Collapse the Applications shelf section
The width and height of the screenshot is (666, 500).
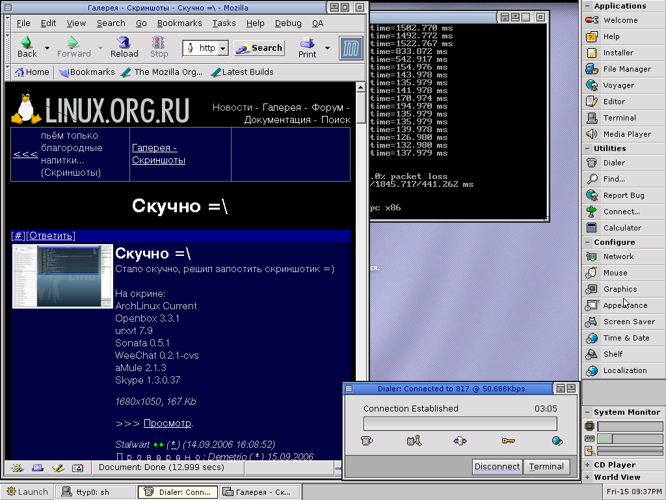pos(587,5)
